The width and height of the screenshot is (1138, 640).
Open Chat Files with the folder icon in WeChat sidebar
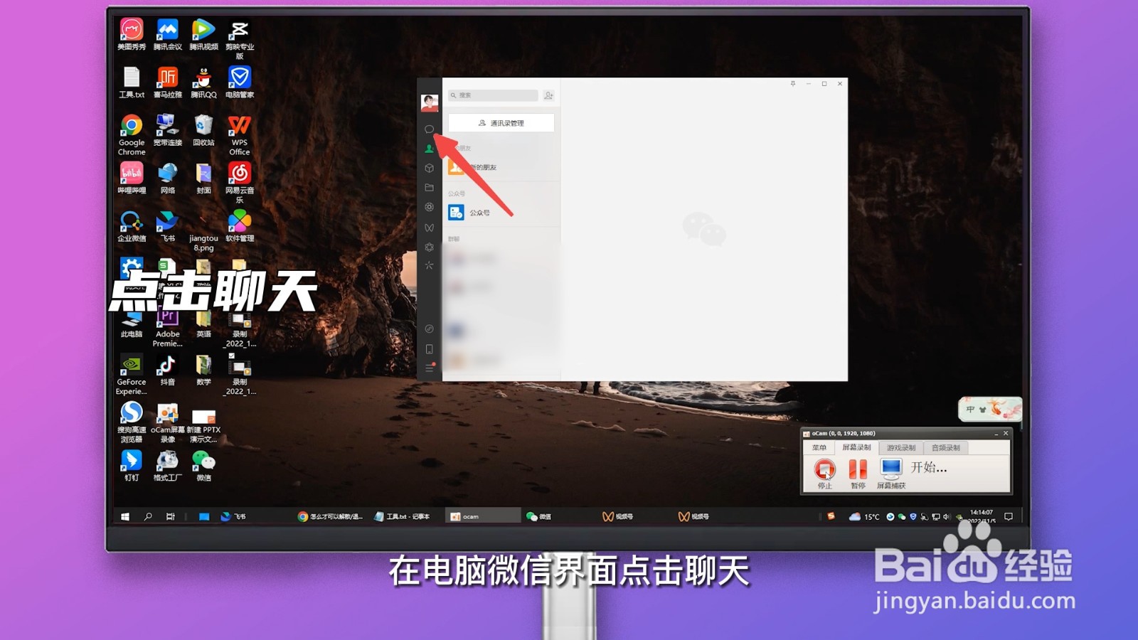pyautogui.click(x=429, y=187)
